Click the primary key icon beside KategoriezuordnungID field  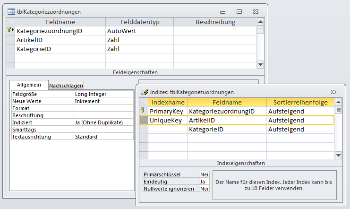tap(10, 31)
